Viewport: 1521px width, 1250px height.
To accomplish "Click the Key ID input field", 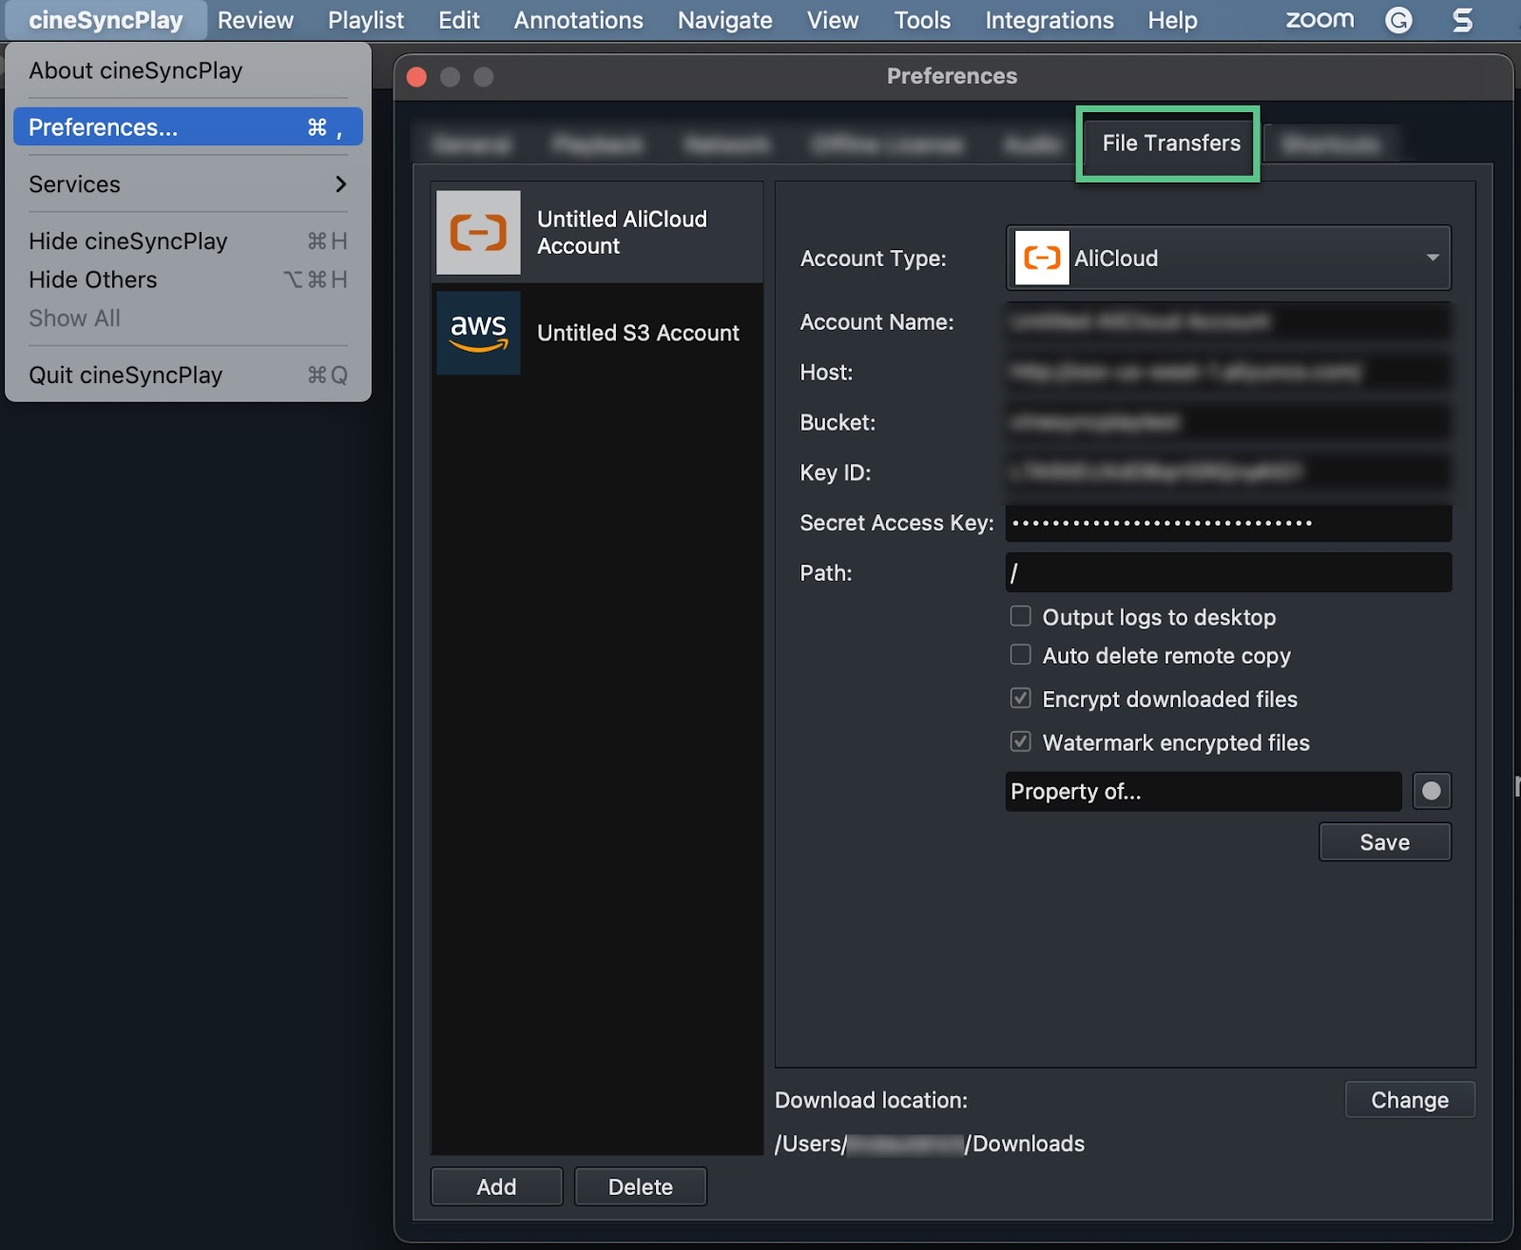I will pos(1228,472).
